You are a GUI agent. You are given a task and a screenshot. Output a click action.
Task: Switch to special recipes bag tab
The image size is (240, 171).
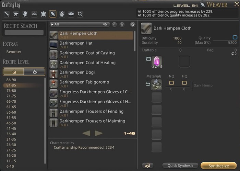(x=35, y=71)
